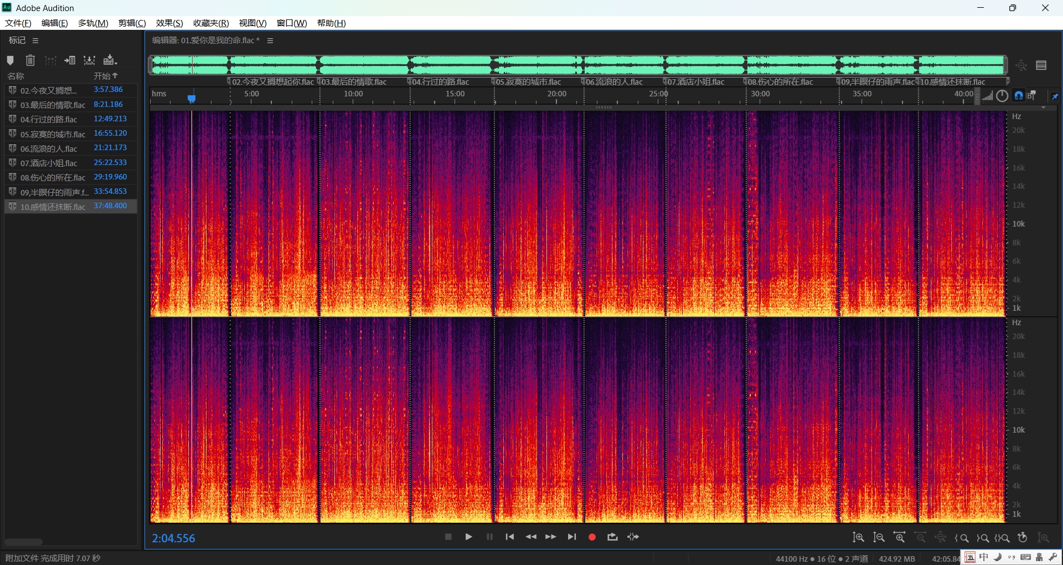This screenshot has height=565, width=1063.
Task: Click the blue playhead on the timeline
Action: (192, 99)
